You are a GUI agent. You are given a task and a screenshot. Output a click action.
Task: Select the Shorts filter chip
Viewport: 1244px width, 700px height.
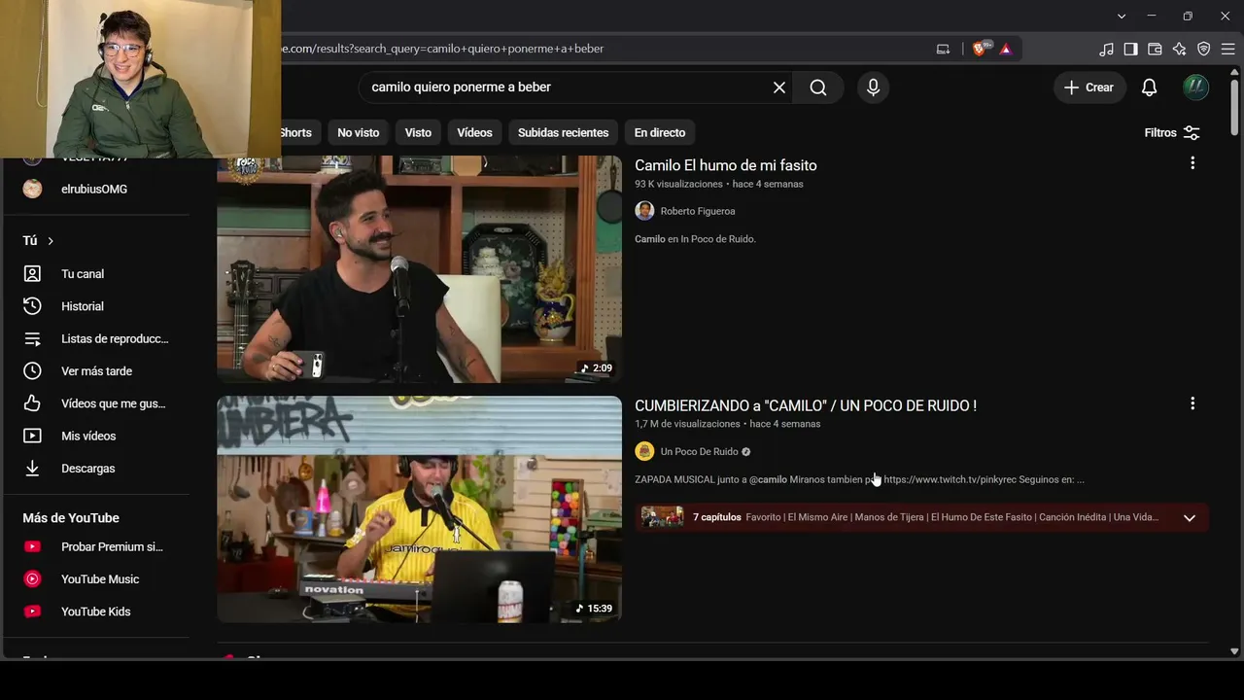click(x=295, y=132)
